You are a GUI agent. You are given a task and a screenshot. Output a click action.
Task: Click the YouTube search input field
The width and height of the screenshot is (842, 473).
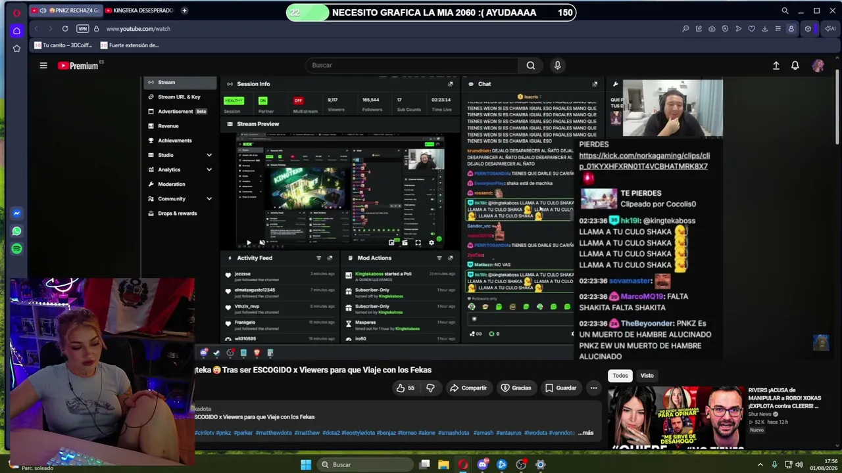[413, 65]
